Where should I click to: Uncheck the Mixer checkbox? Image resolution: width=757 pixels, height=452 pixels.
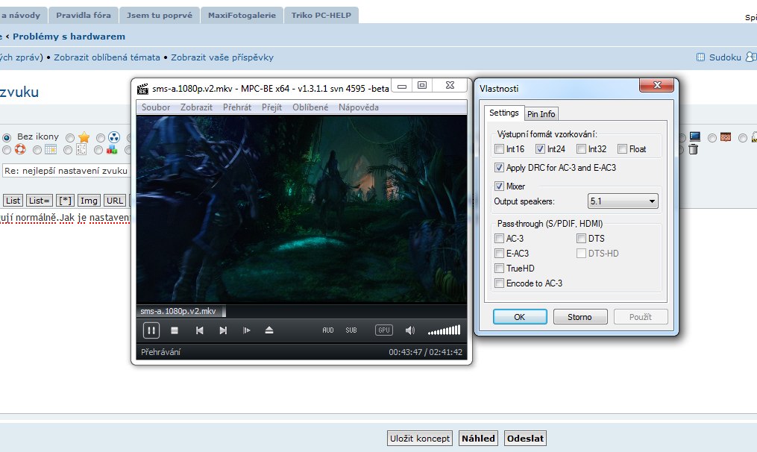(x=499, y=186)
